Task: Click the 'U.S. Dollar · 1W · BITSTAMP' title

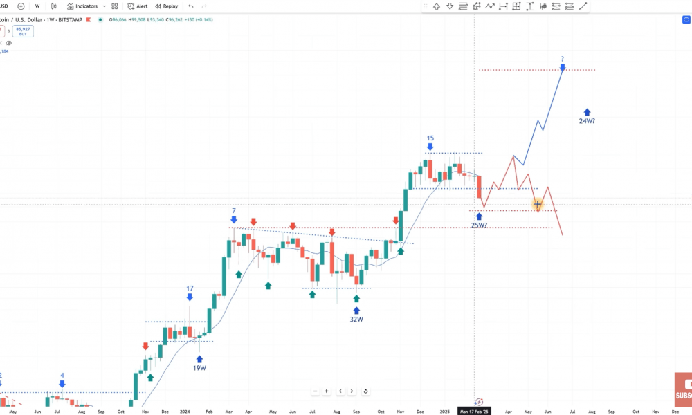Action: point(48,20)
